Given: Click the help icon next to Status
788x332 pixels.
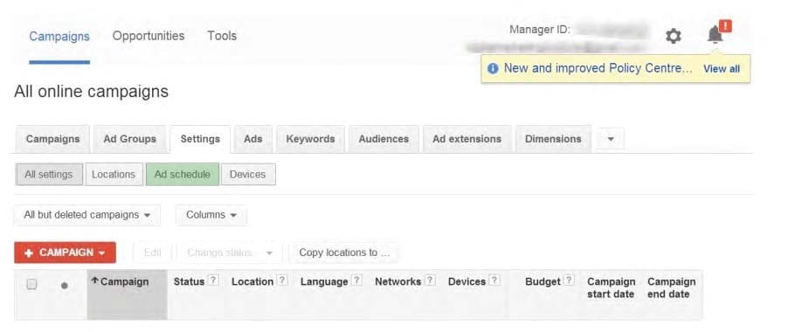Looking at the screenshot, I should point(213,280).
